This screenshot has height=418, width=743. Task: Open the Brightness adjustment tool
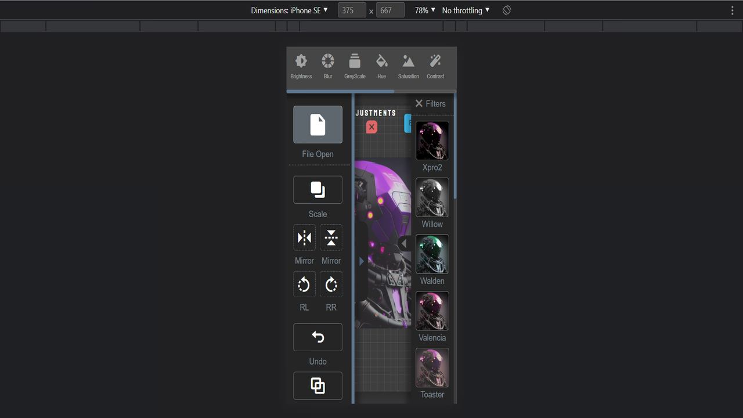coord(301,65)
